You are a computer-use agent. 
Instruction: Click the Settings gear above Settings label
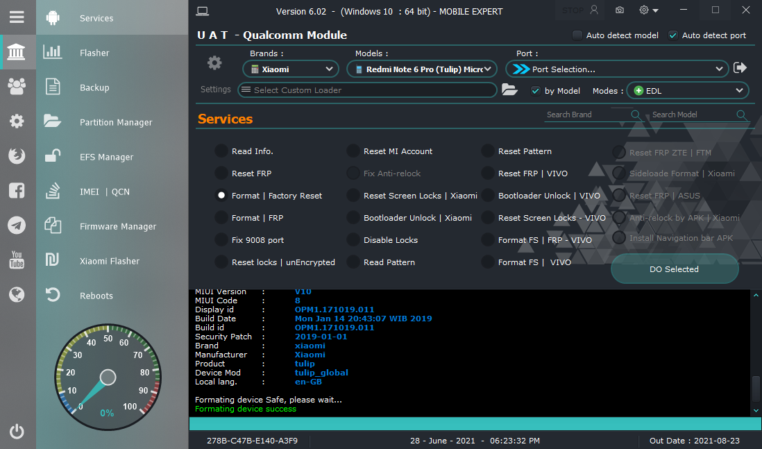214,62
